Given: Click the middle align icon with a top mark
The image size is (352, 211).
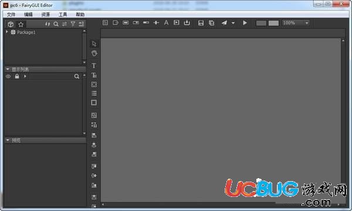Looking at the screenshot, I should 94,145.
